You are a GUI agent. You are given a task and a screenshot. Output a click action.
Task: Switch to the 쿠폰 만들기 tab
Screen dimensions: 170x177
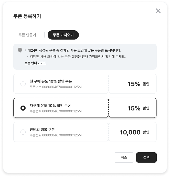pos(27,35)
